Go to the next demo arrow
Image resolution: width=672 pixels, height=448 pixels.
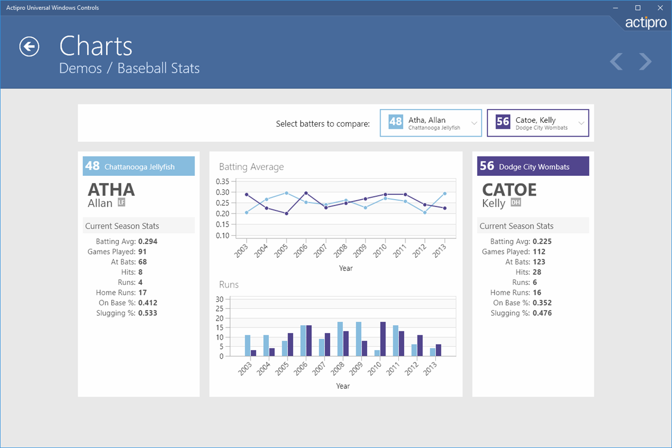(645, 61)
